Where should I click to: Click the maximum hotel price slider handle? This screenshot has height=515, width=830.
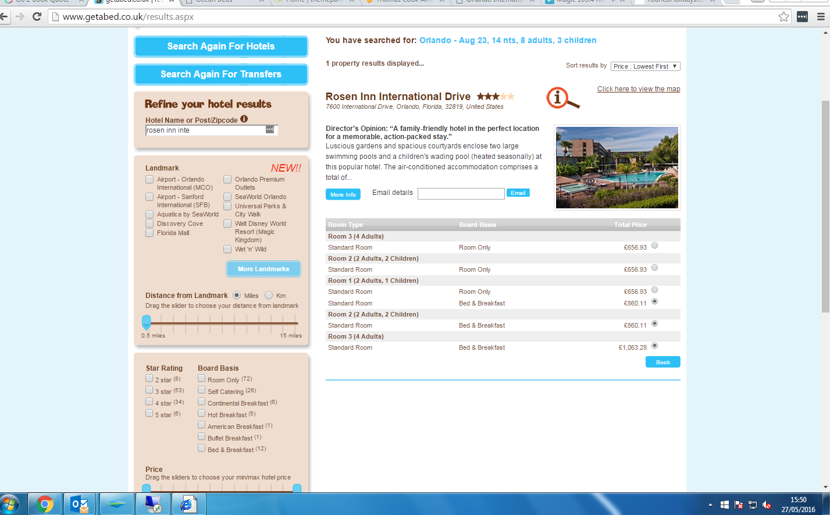297,488
